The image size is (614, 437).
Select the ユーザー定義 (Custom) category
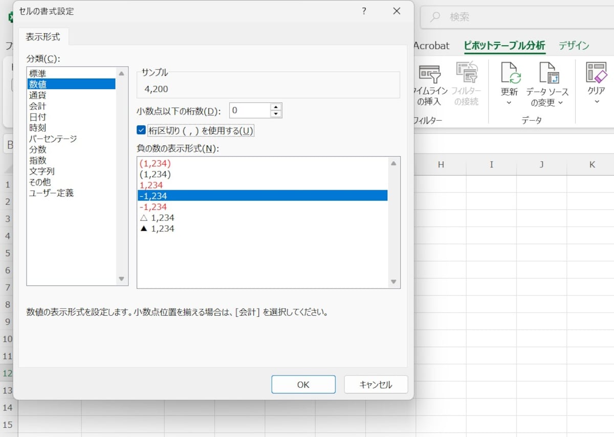tap(51, 193)
